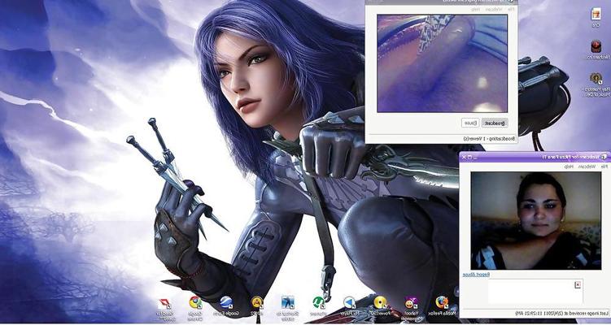
Task: Open Help menu in the incoming webcam window
Action: (569, 167)
